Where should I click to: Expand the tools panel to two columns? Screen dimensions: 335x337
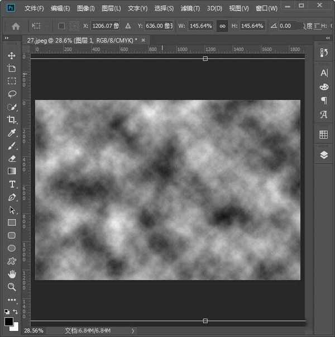pyautogui.click(x=7, y=38)
